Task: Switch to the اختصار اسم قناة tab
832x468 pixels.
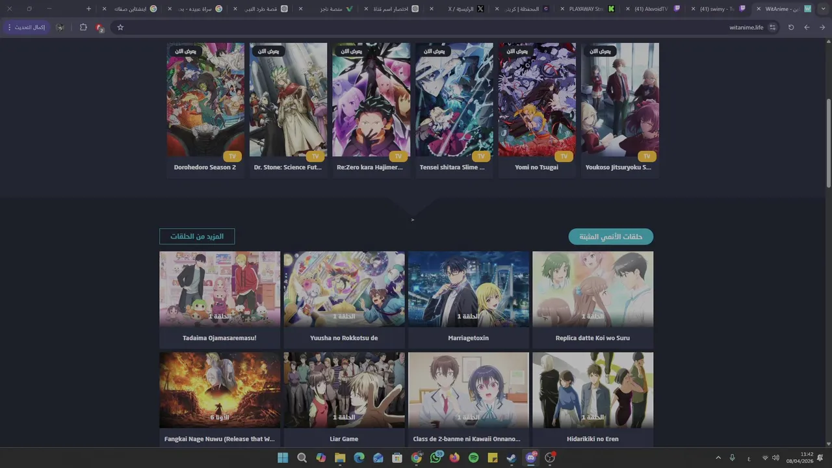Action: 391,8
